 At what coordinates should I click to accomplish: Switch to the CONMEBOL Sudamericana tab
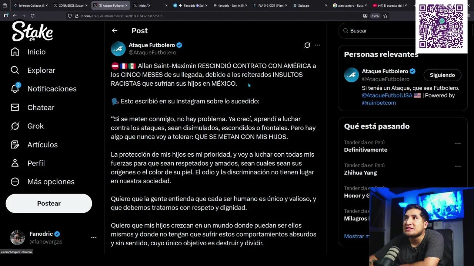click(70, 6)
